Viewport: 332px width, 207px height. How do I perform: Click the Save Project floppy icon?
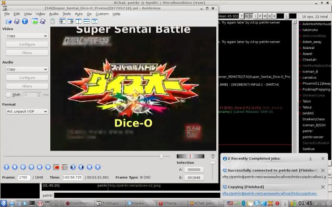[x=43, y=21]
